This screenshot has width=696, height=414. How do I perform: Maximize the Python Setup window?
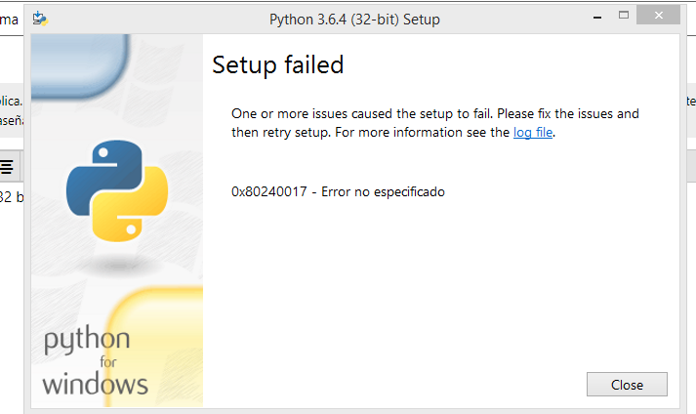[x=624, y=15]
